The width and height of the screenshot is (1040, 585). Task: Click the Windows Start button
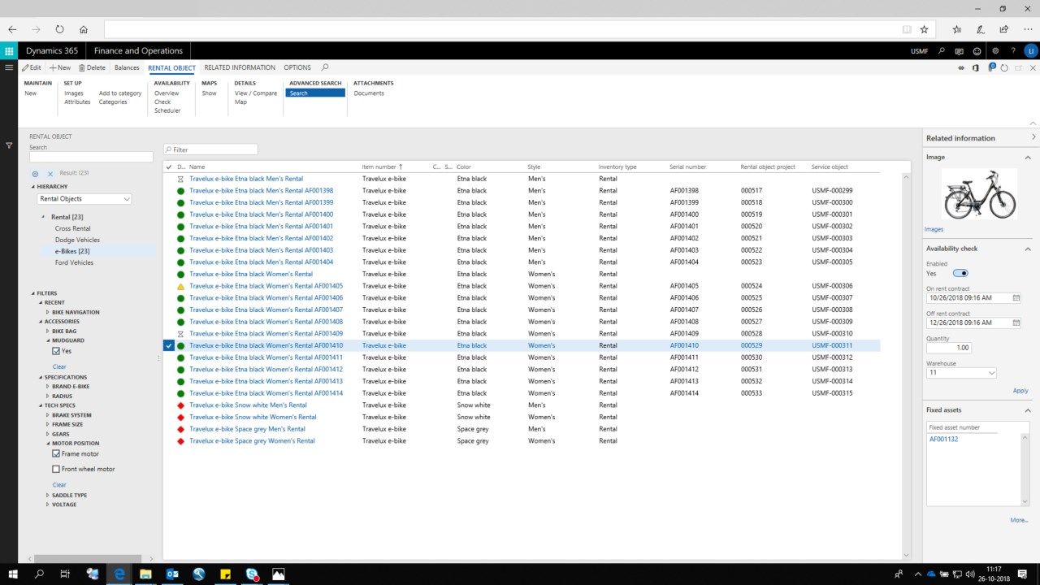coord(13,574)
